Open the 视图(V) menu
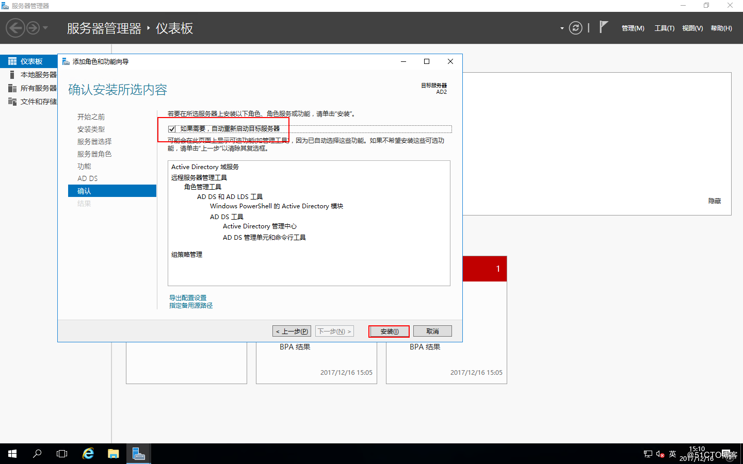Viewport: 743px width, 464px height. (692, 28)
